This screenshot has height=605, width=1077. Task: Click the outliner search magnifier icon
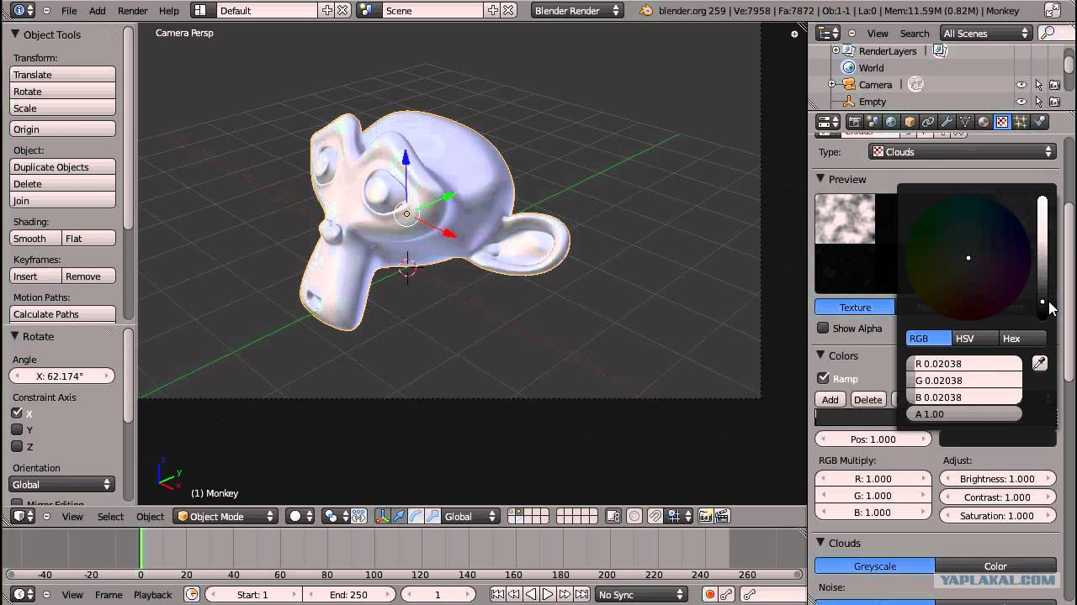point(1047,33)
